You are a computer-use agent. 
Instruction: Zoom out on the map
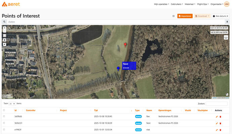(x=5, y=31)
